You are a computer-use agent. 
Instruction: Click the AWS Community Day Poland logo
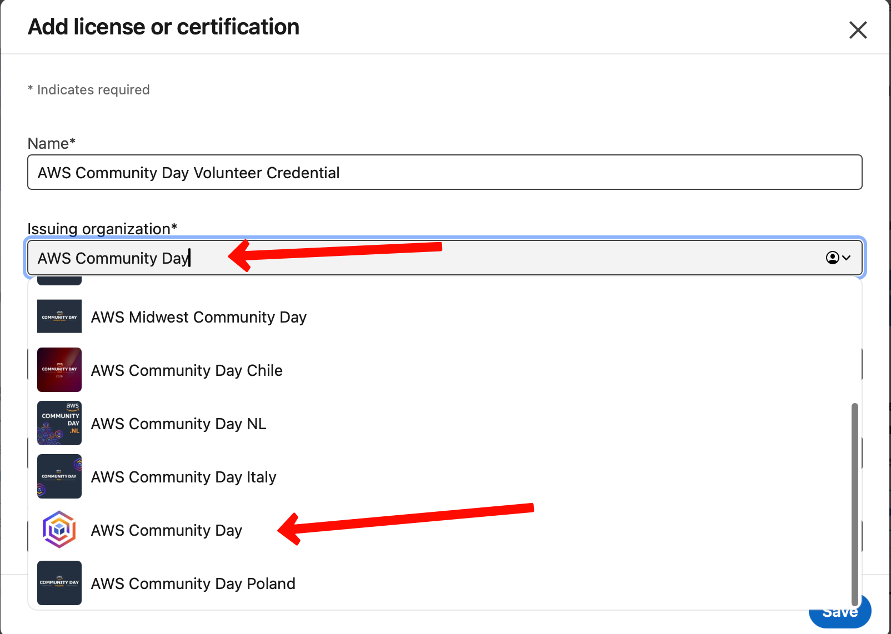59,583
